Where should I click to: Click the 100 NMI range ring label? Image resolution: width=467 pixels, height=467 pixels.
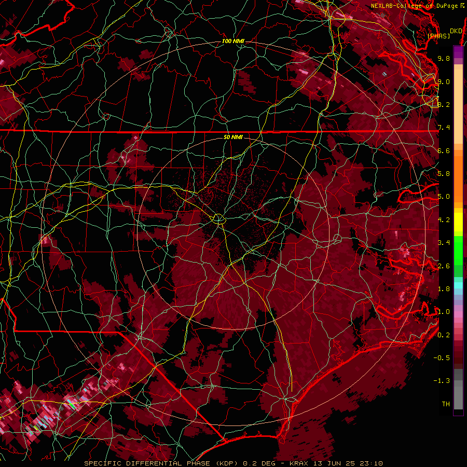click(x=233, y=41)
